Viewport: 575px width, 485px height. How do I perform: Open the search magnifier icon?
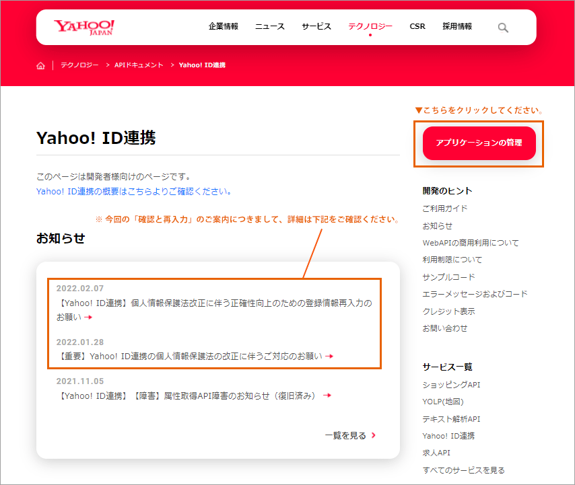[x=503, y=28]
